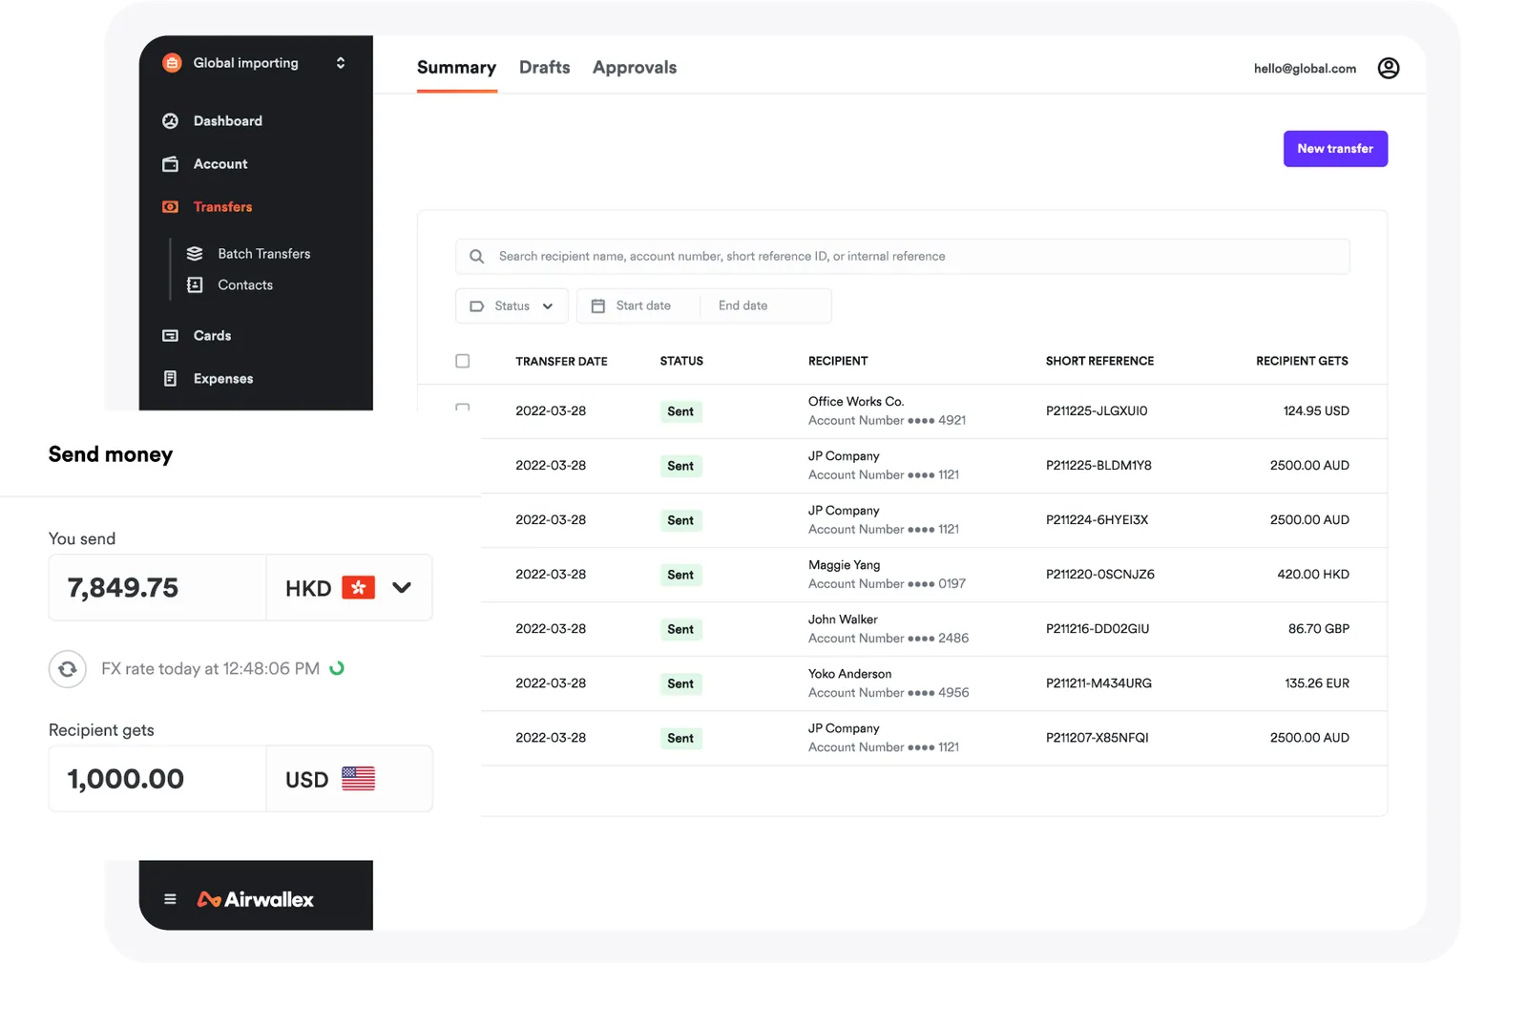Switch to the Drafts tab

[544, 68]
